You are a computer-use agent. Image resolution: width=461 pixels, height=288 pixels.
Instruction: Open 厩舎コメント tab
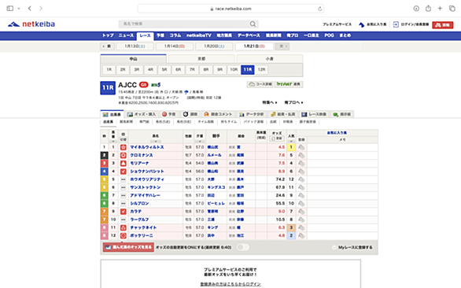(x=218, y=114)
